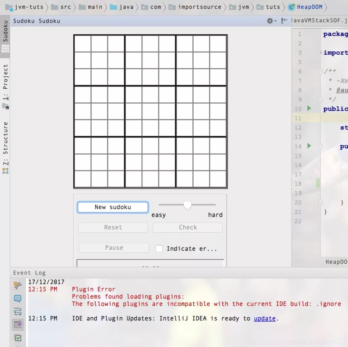This screenshot has height=347, width=348.
Task: Click the Structure icon in sidebar
Action: [5, 171]
